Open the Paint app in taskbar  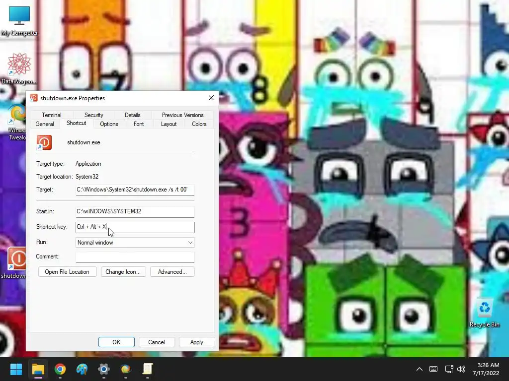point(82,369)
